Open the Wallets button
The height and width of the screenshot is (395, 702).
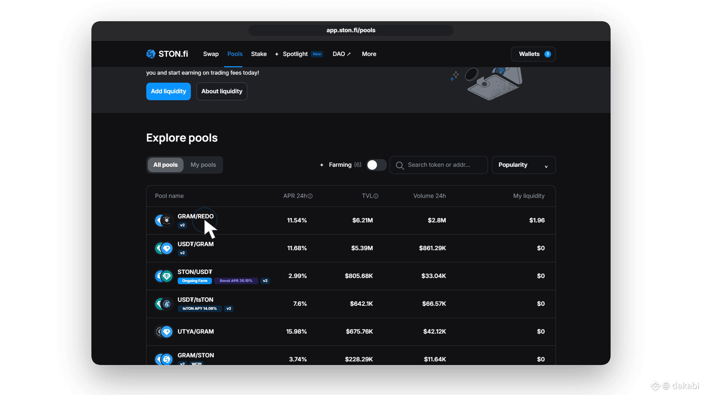tap(533, 54)
